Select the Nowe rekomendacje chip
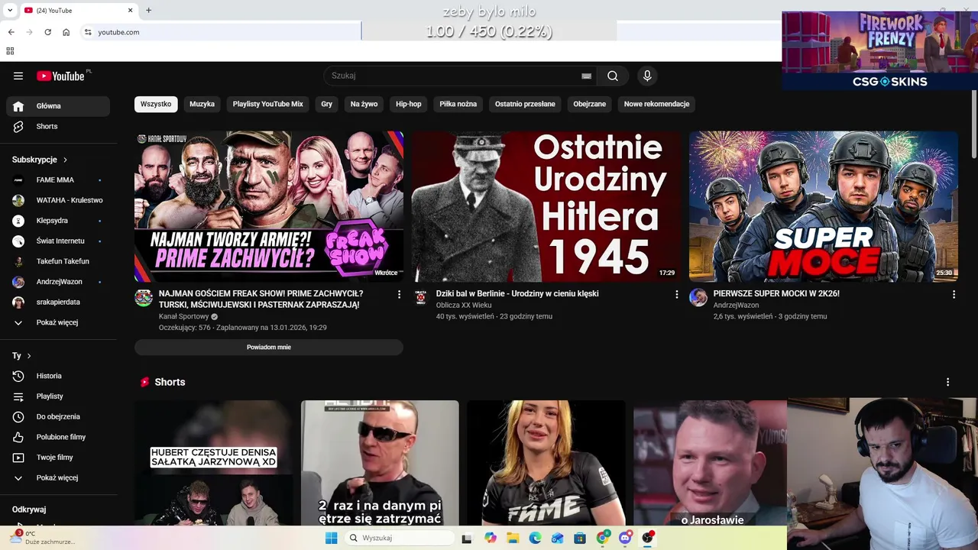The image size is (978, 550). 657,104
